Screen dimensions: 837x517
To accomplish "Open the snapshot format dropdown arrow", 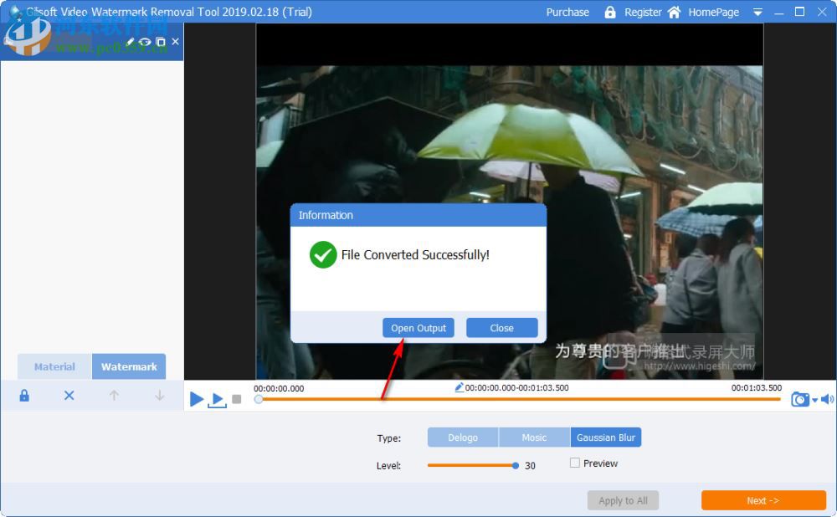I will point(814,399).
